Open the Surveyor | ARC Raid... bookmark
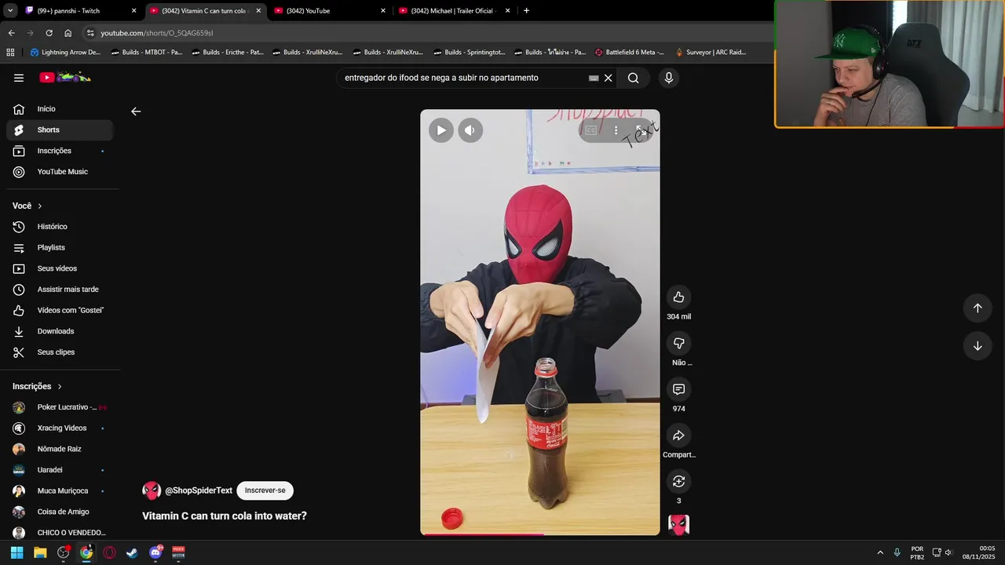This screenshot has width=1005, height=565. (711, 53)
